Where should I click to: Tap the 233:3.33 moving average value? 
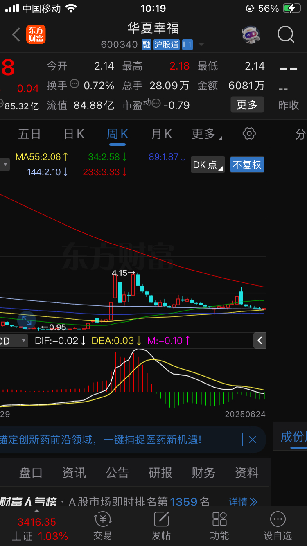(x=105, y=172)
